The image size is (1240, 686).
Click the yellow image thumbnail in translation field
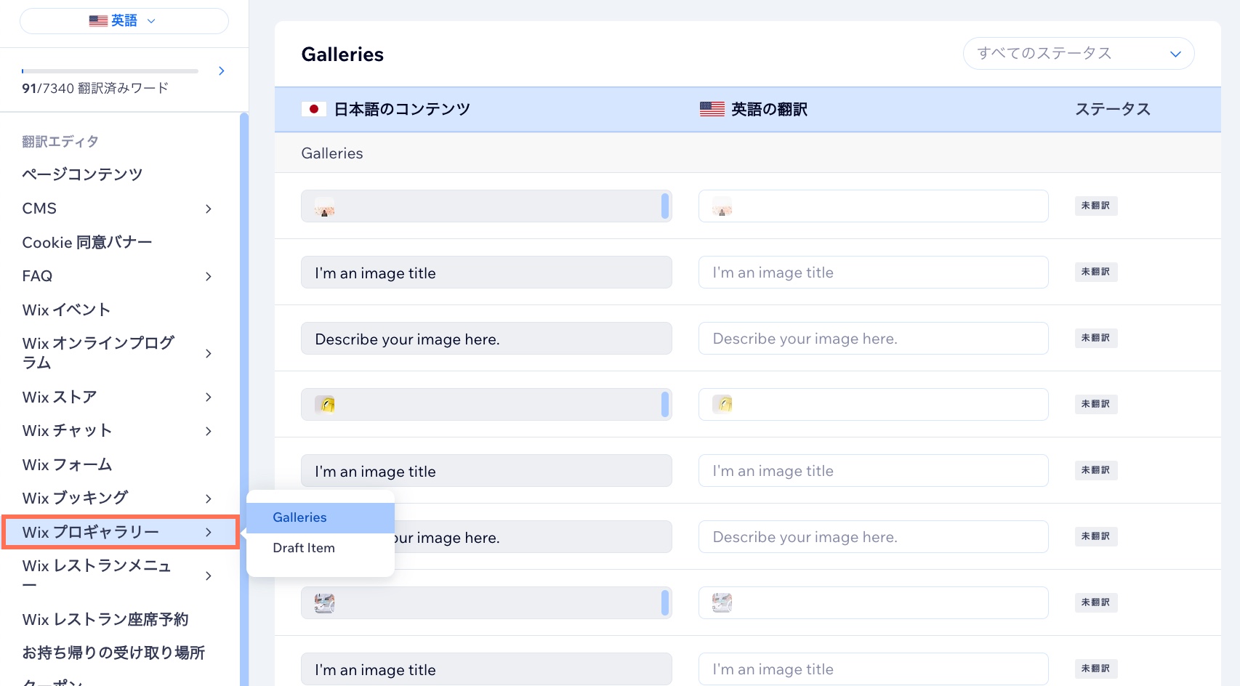pos(722,405)
